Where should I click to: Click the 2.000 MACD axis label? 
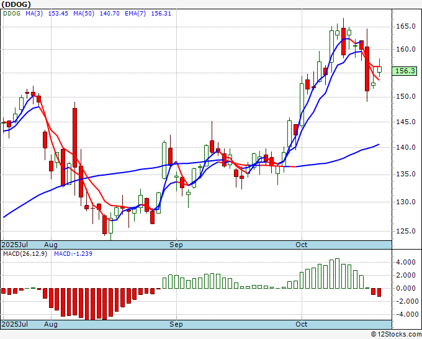[x=406, y=275]
